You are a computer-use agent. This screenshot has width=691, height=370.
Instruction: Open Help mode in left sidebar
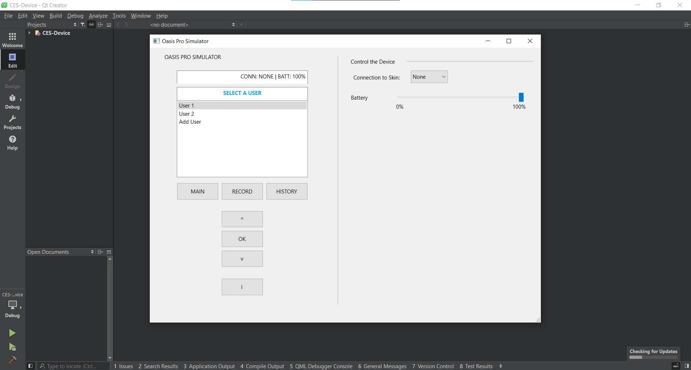[13, 142]
